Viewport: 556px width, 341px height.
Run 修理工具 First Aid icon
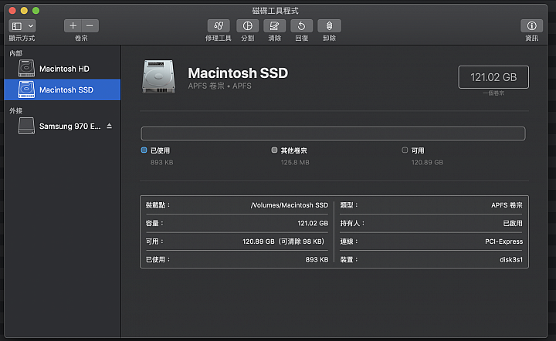pos(219,26)
